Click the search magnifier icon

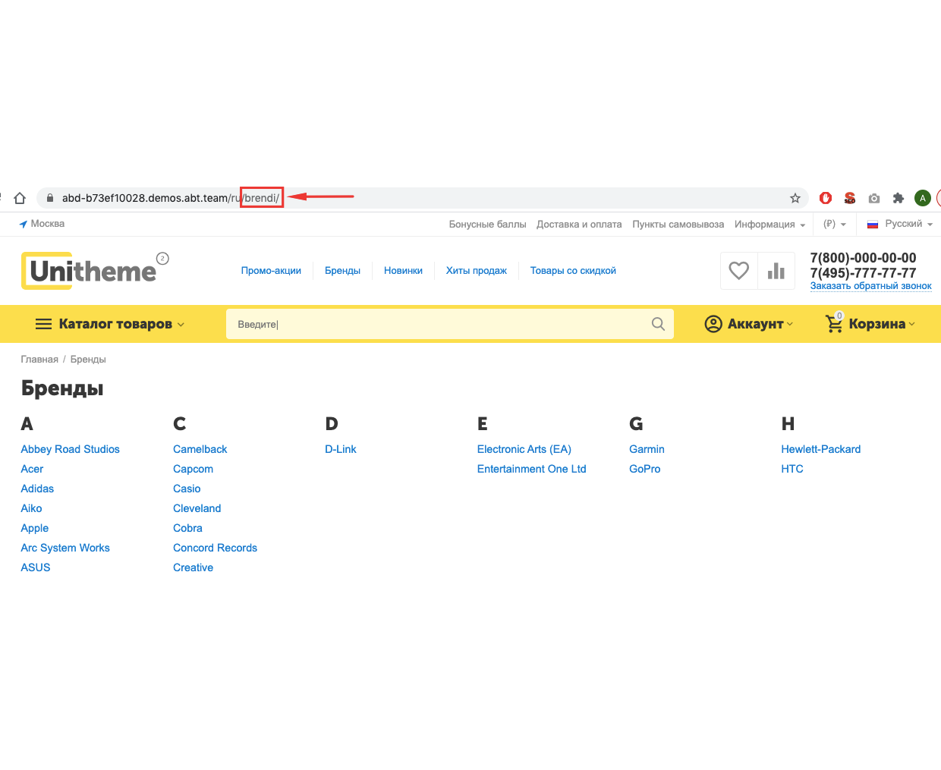[658, 324]
